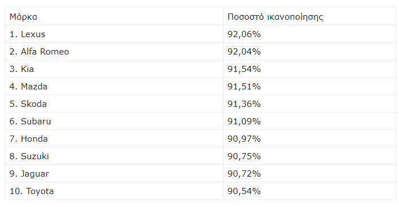Select the 90,54% Toyota percentage cell
The image size is (399, 207).
click(309, 191)
